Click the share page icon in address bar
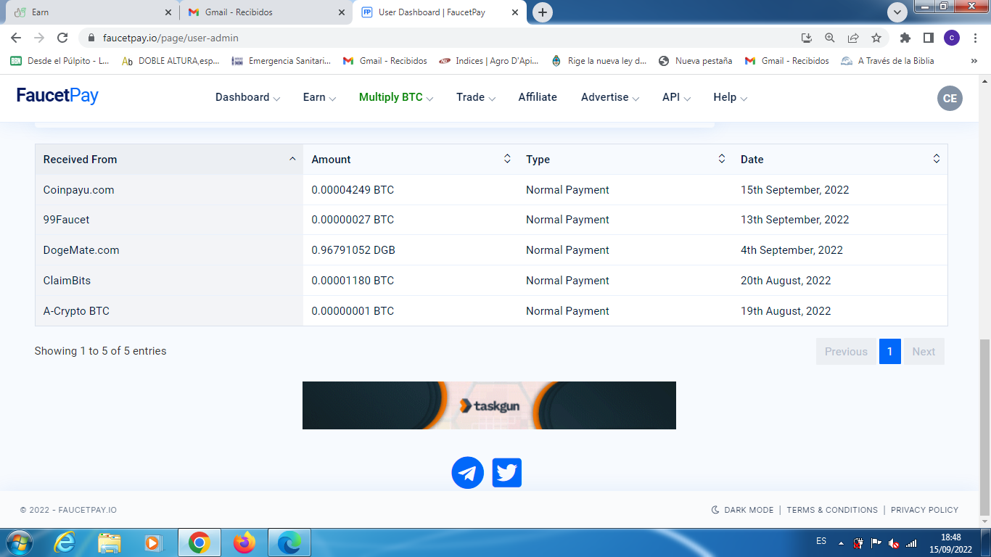This screenshot has width=991, height=557. [853, 38]
